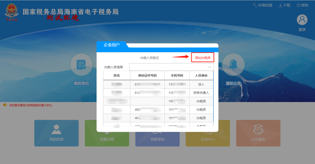Open the 办税人员选择 dropdown
Image resolution: width=315 pixels, height=164 pixels.
[x=171, y=67]
